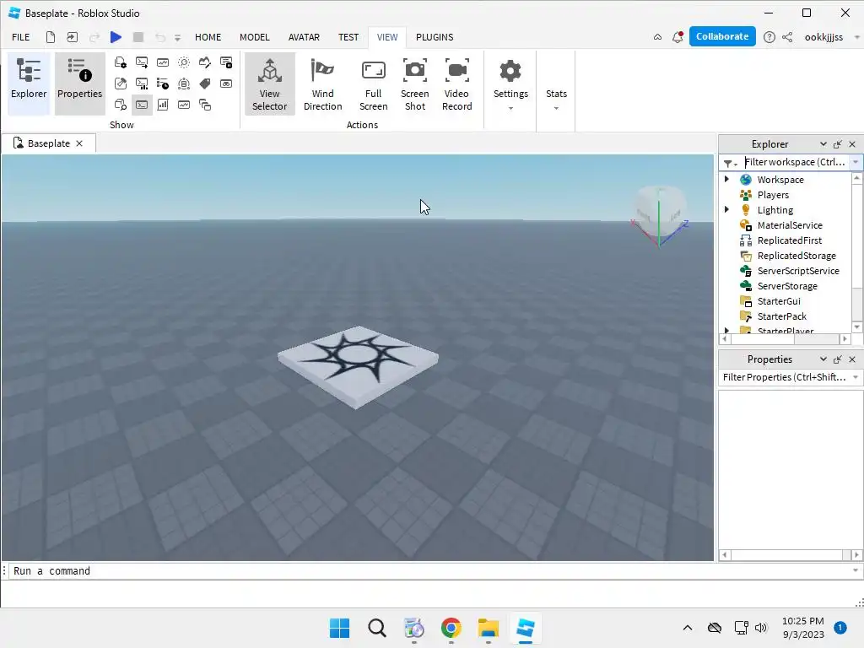Toggle the Explorer panel button
Viewport: 864px width, 648px height.
pyautogui.click(x=29, y=84)
